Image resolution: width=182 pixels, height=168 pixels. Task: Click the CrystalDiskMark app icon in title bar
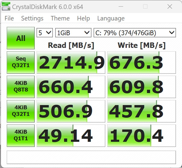click(6, 7)
